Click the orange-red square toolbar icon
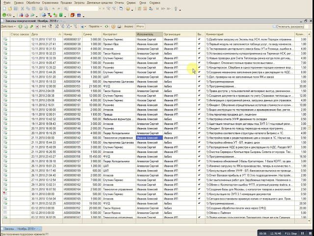 click(73, 15)
